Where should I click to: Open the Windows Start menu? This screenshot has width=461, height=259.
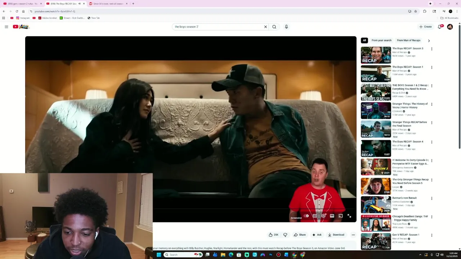coord(158,255)
